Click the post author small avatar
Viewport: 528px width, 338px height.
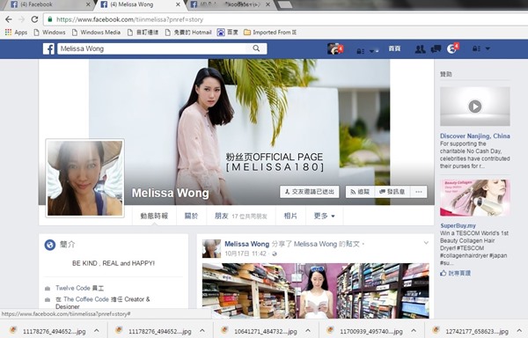pos(211,249)
